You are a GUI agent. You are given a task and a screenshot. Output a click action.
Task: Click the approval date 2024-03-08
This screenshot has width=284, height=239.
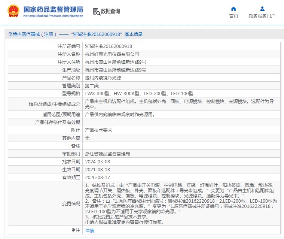[97, 161]
